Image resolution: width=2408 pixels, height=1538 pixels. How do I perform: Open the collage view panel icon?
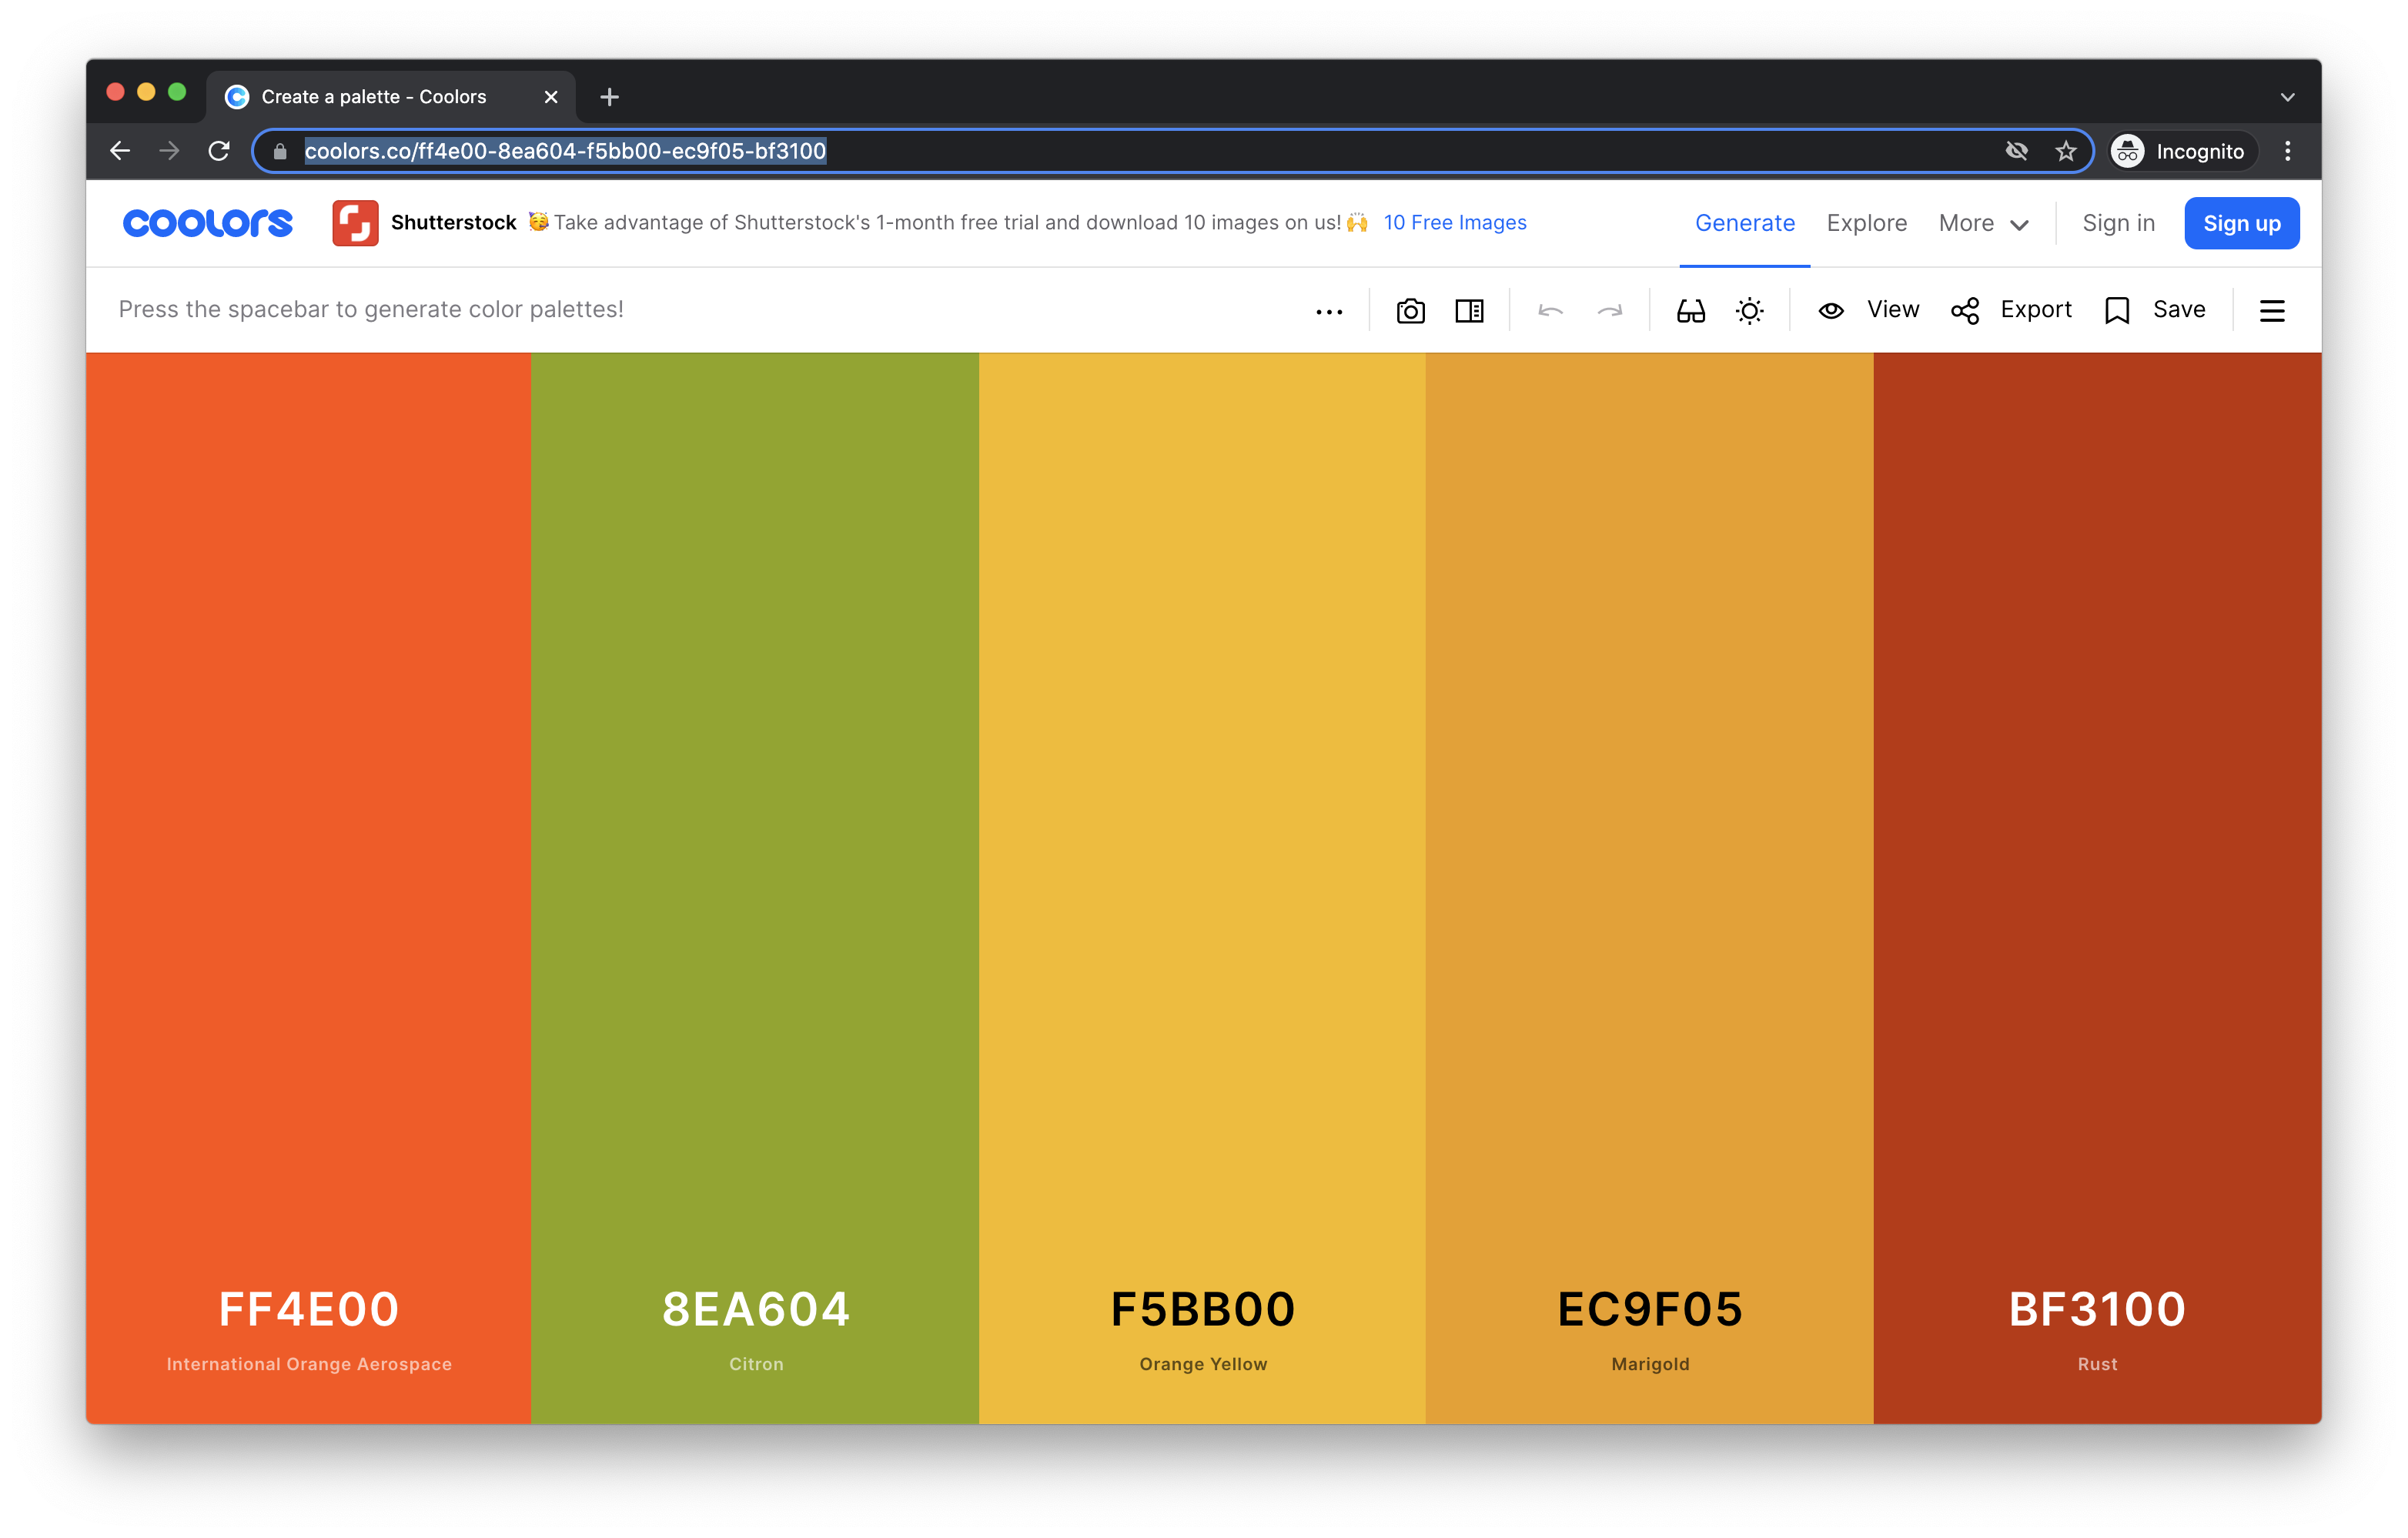click(1469, 311)
